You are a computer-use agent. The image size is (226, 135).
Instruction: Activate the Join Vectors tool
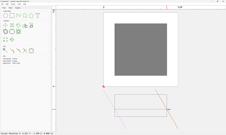12,51
